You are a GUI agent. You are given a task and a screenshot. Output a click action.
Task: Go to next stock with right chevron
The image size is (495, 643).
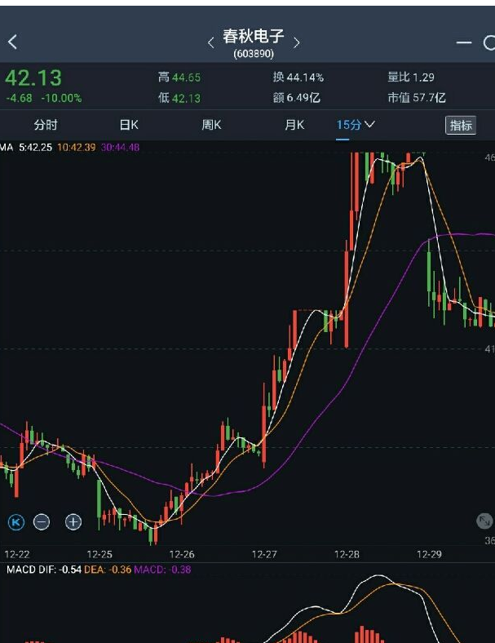pos(297,42)
